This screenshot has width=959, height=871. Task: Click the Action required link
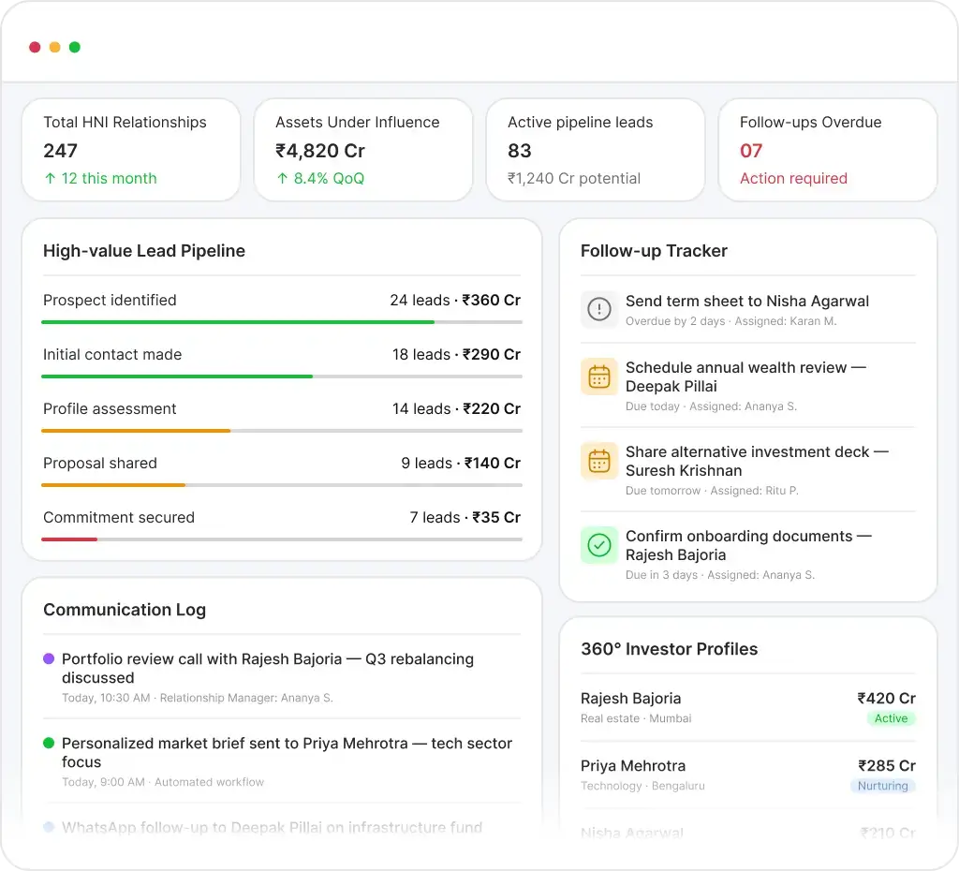click(x=793, y=178)
